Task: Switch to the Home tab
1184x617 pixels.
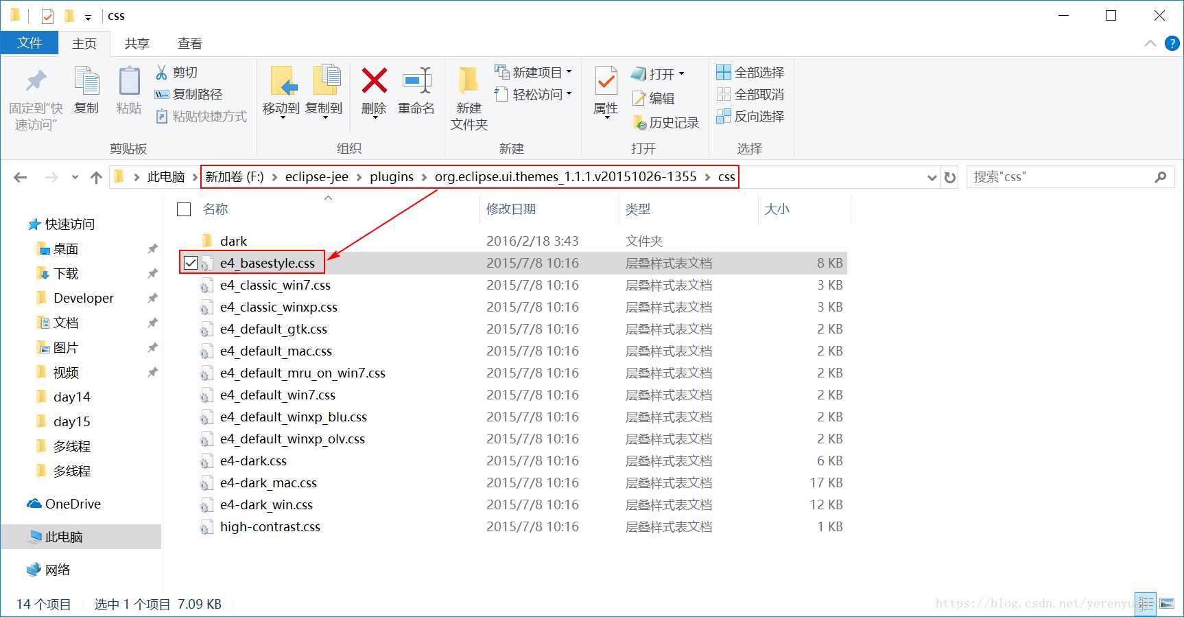Action: coord(84,44)
